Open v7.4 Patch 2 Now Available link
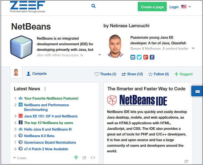 (x=46, y=149)
